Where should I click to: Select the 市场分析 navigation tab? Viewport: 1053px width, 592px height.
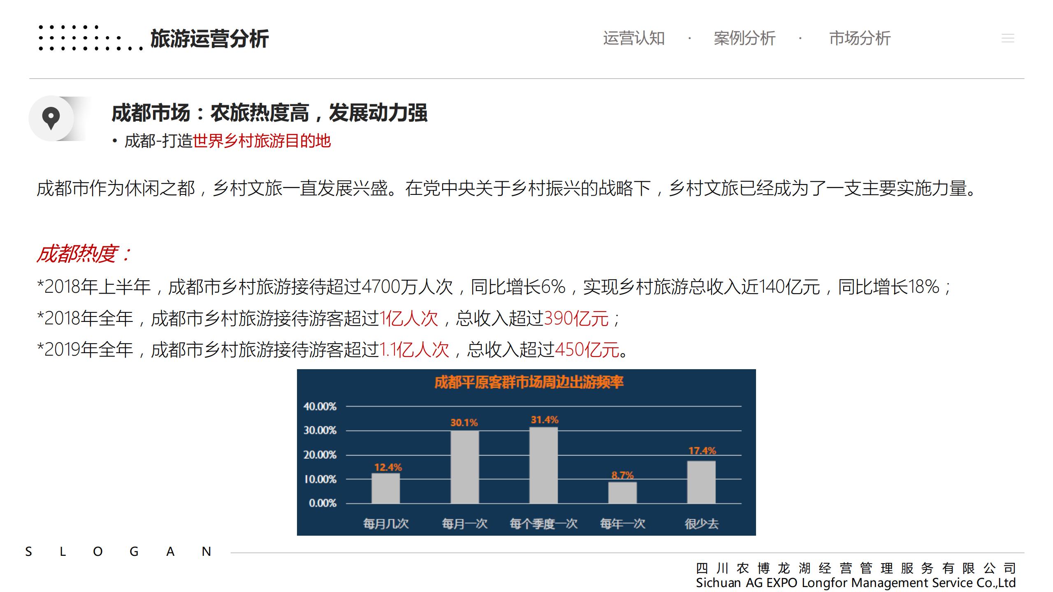click(x=860, y=38)
